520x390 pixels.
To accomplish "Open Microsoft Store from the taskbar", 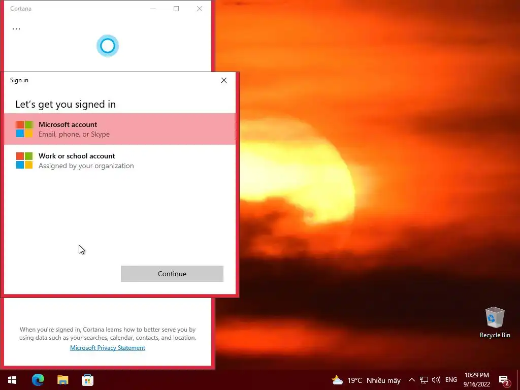I will point(87,380).
